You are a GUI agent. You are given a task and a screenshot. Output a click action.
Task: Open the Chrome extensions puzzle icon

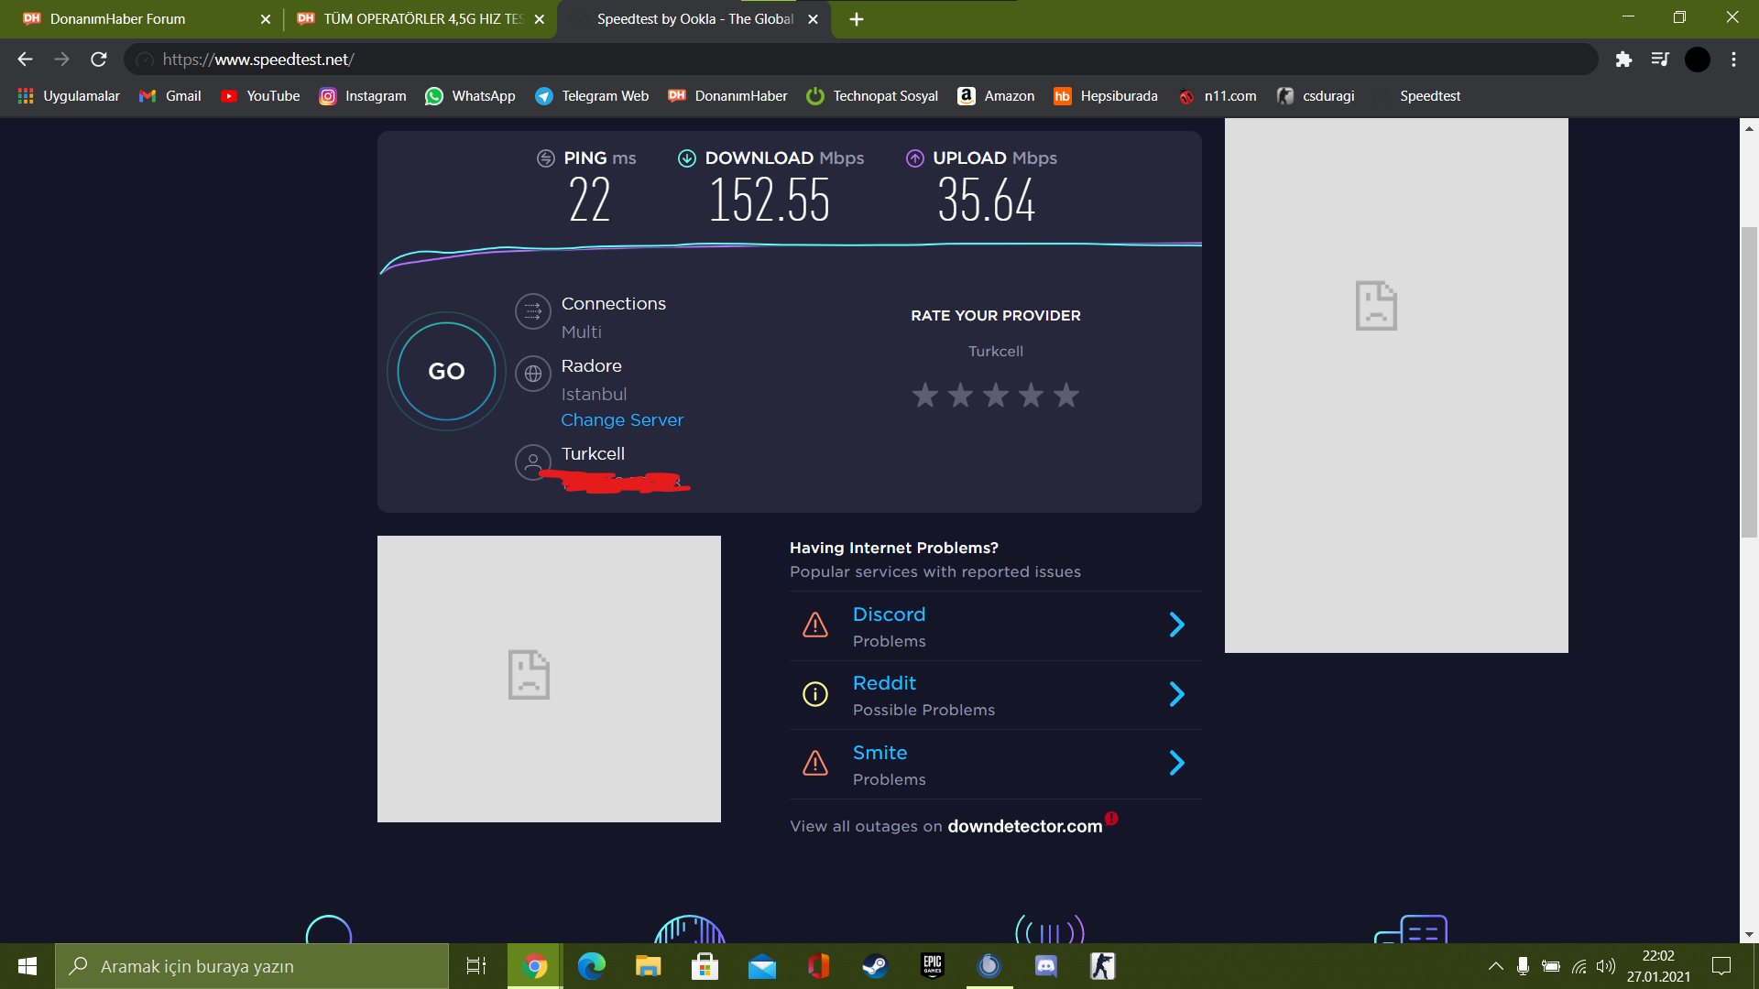click(x=1623, y=60)
